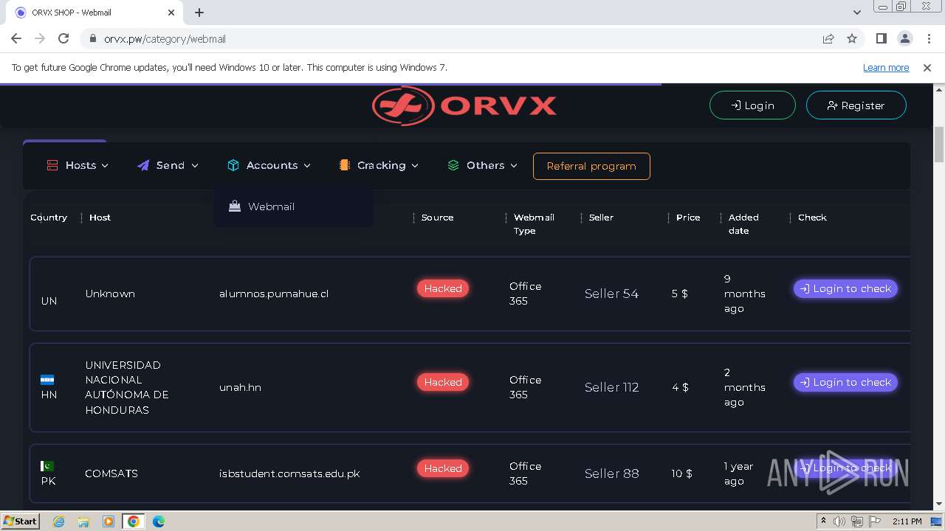Screen dimensions: 945x531
Task: Show hidden system tray icons
Action: click(x=824, y=521)
